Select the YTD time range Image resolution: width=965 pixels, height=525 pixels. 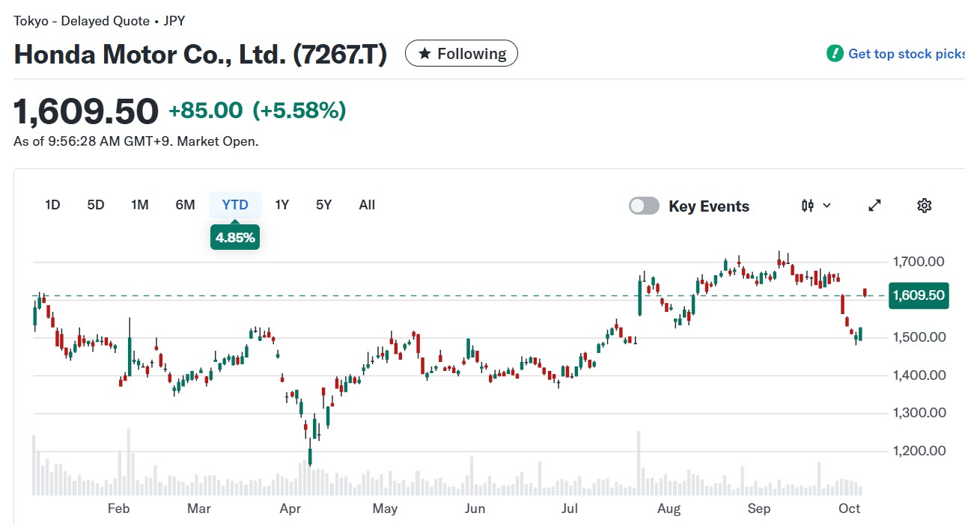click(x=235, y=205)
